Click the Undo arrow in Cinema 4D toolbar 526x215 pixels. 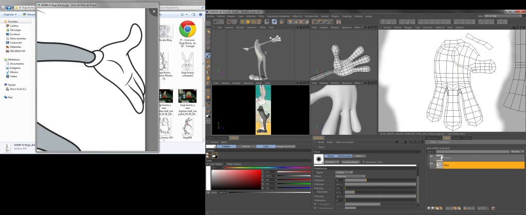[216, 22]
